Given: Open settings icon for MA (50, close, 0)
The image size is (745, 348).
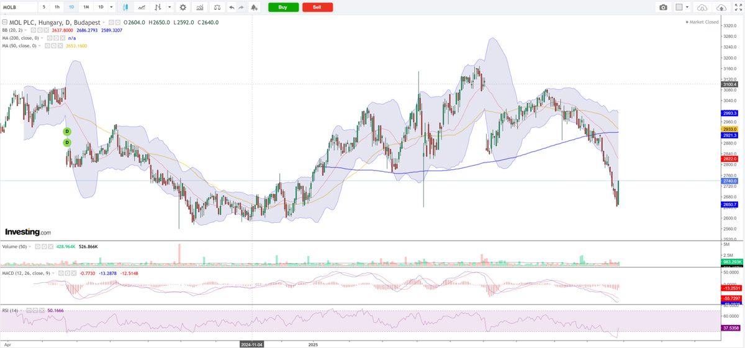Looking at the screenshot, I should click(x=54, y=46).
